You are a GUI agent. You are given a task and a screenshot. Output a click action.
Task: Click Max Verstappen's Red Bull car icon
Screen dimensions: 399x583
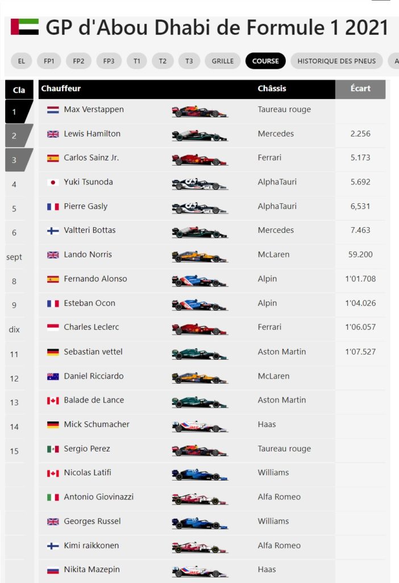(x=199, y=111)
